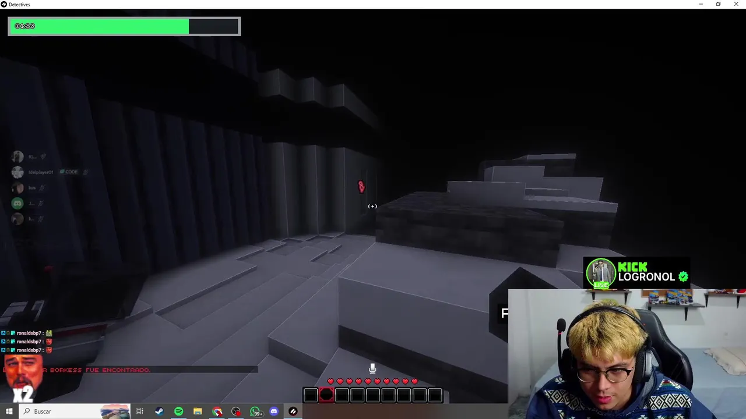Select the active Detectives app taskbar icon
This screenshot has height=419, width=746.
pos(293,411)
